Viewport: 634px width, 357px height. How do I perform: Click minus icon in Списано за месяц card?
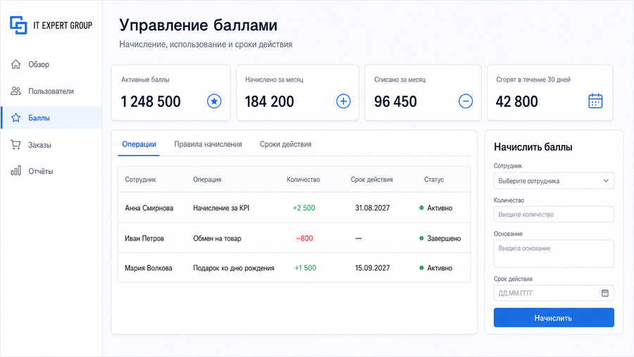[466, 101]
